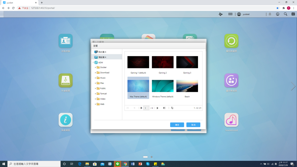Open the SoundsGood music app

click(231, 120)
